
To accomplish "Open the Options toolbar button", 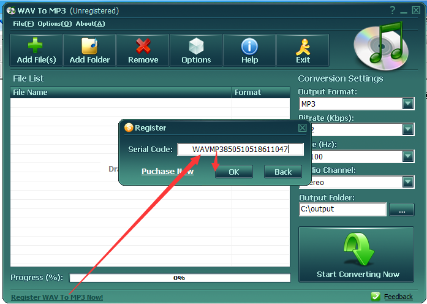I will 196,50.
